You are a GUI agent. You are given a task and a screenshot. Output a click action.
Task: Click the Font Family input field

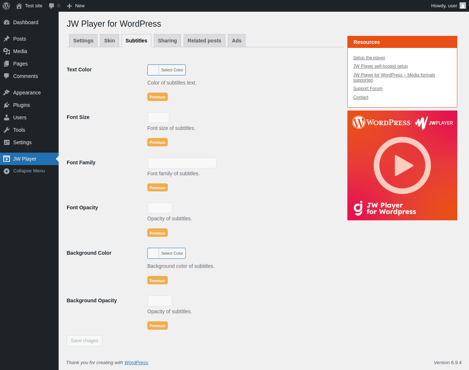[182, 163]
